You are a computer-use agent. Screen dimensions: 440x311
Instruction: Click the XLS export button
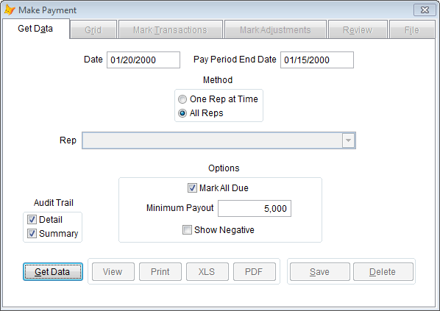[x=207, y=272]
